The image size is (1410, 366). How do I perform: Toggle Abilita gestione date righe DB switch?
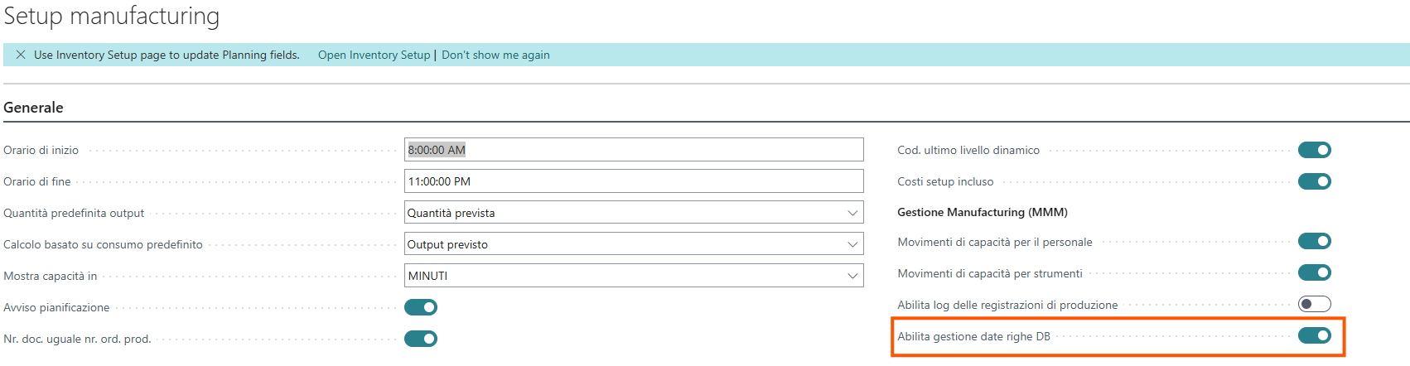1314,335
